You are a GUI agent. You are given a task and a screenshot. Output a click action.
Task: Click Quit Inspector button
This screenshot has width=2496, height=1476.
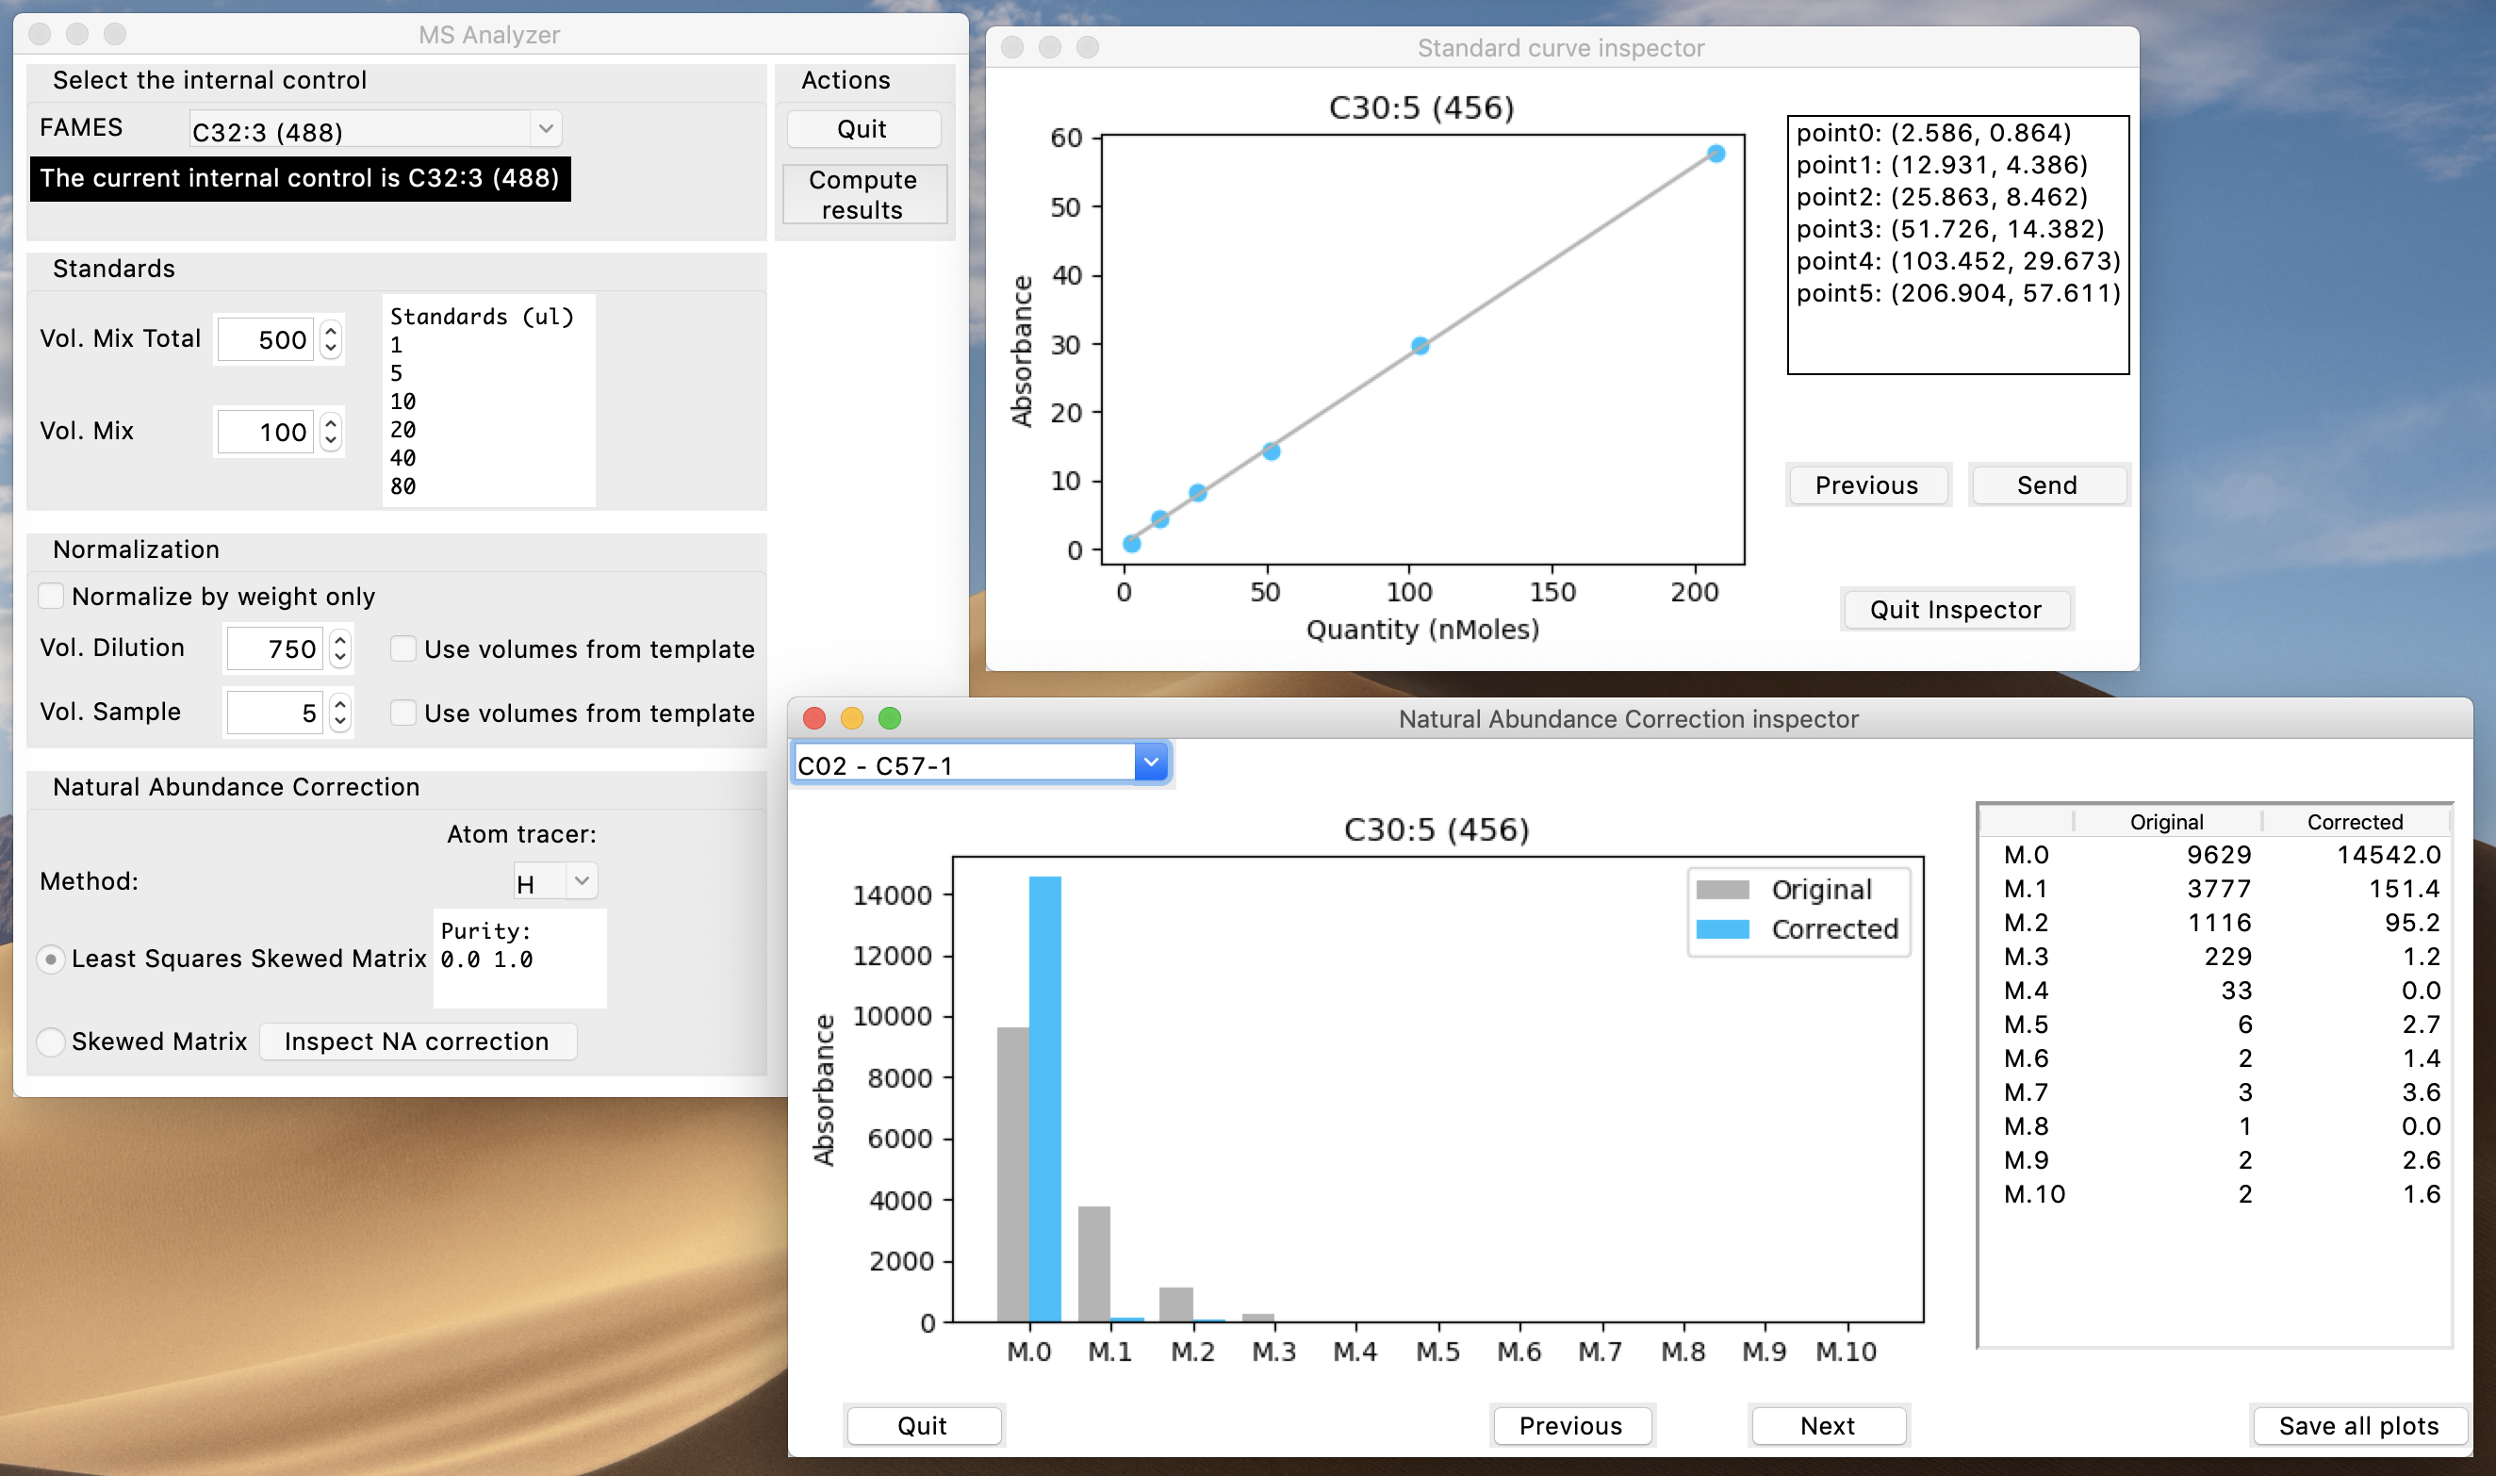(x=1955, y=610)
